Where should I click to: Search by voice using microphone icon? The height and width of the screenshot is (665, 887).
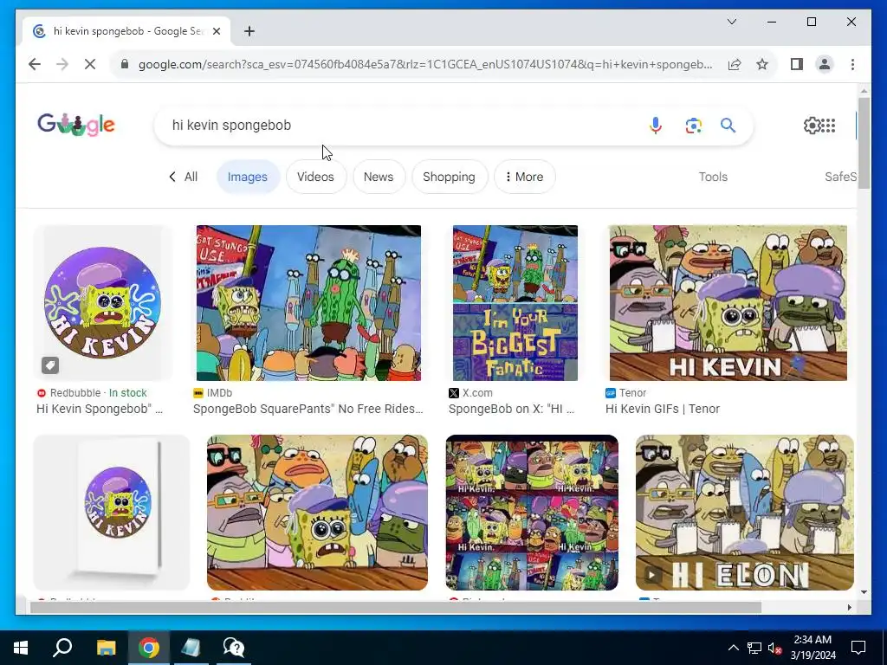656,125
